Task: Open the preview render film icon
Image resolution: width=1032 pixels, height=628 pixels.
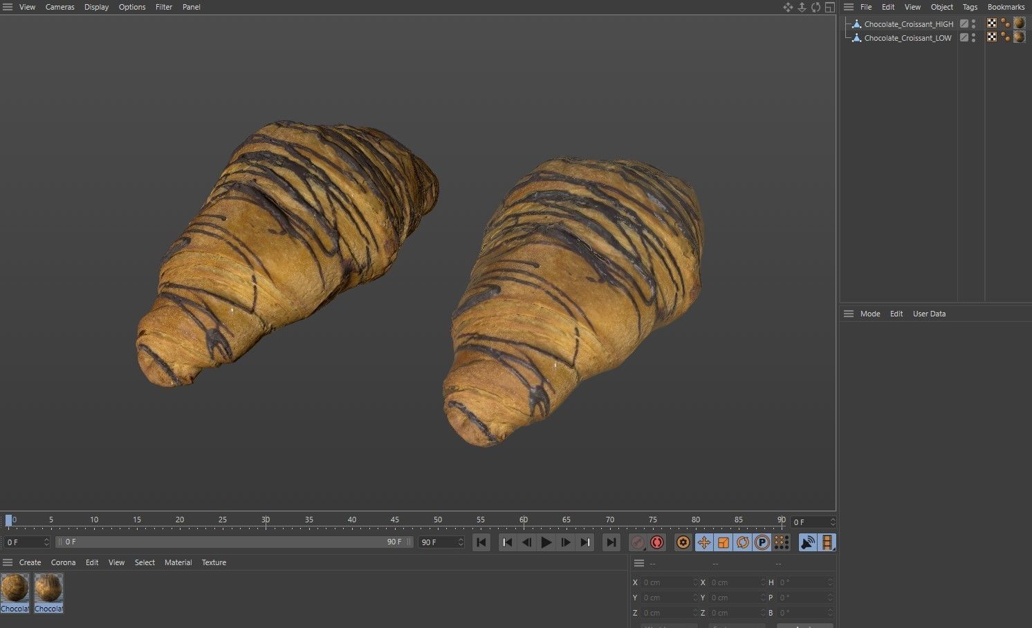Action: pyautogui.click(x=827, y=542)
